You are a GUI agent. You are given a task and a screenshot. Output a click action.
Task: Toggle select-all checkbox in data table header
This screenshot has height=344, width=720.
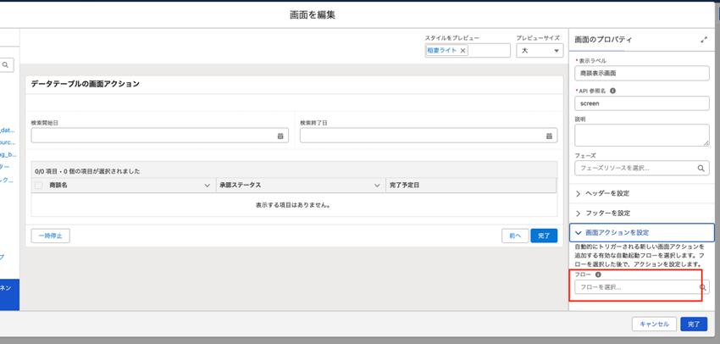(x=39, y=185)
